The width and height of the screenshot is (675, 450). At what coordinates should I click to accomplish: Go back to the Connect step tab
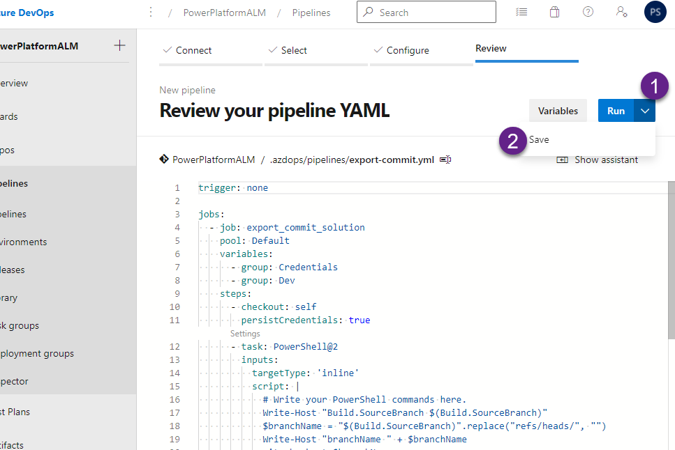(x=193, y=50)
